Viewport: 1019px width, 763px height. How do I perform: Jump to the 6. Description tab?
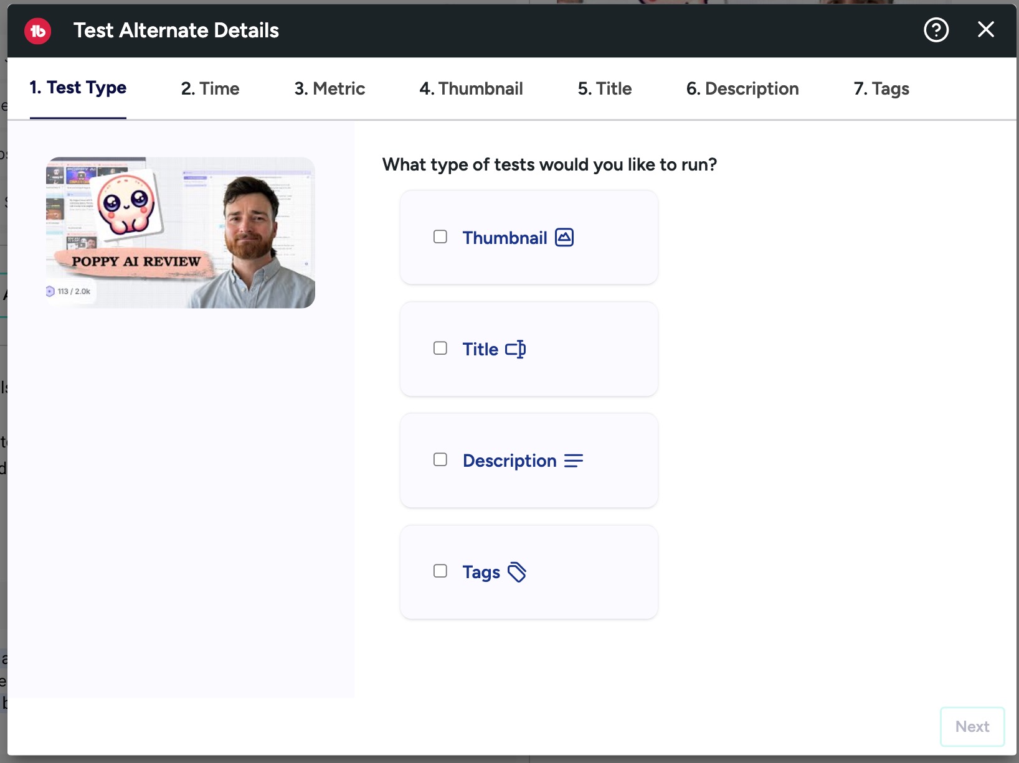coord(742,88)
